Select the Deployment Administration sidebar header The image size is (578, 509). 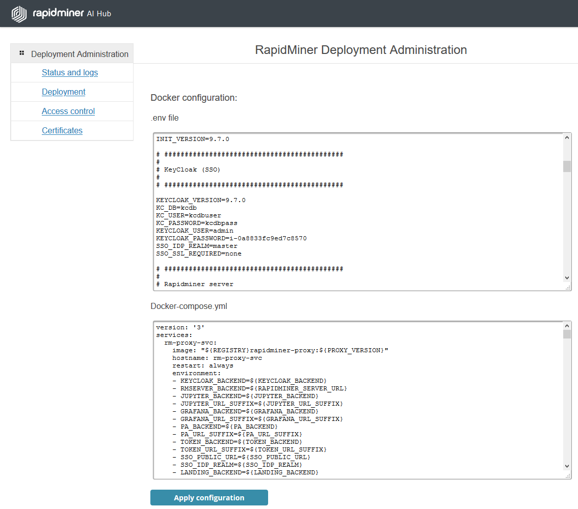point(80,53)
